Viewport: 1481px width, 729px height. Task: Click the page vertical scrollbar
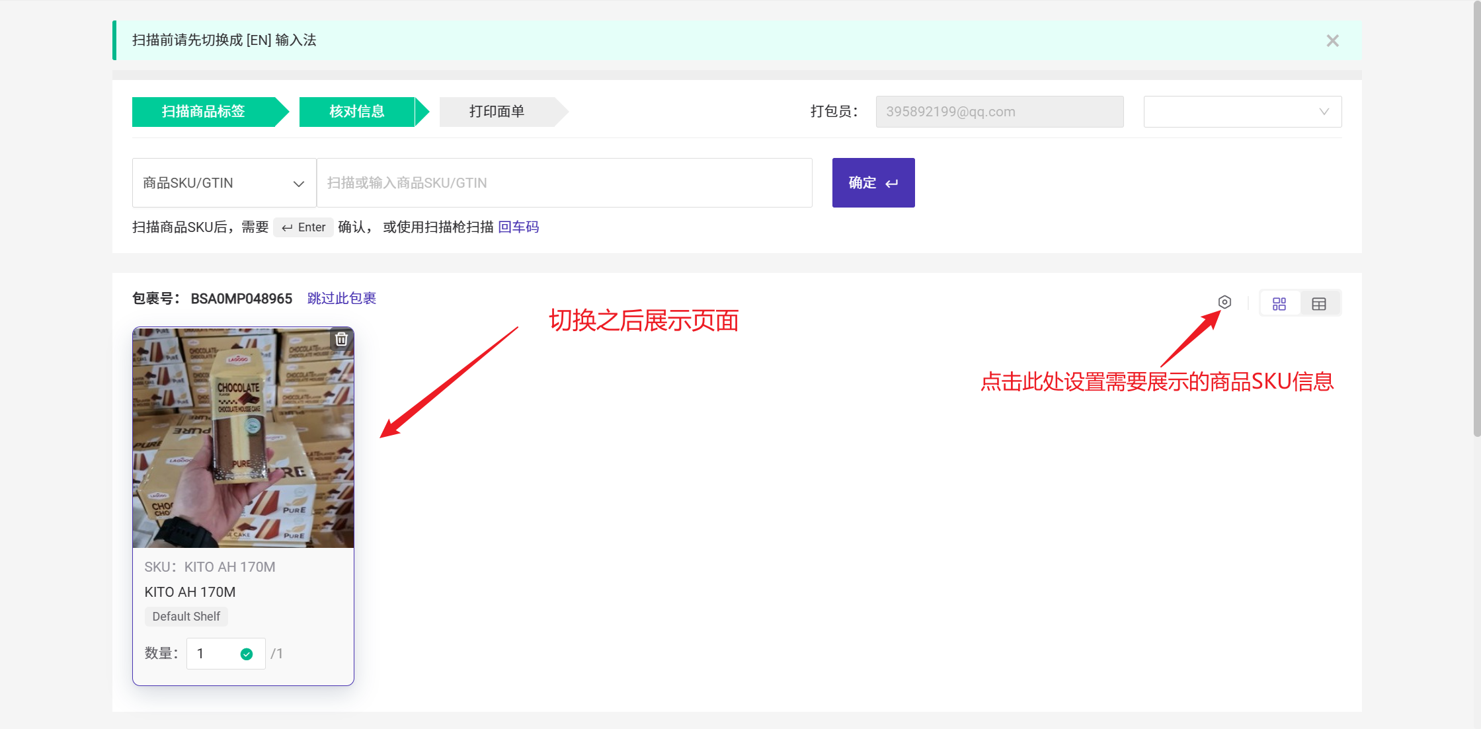click(x=1477, y=218)
